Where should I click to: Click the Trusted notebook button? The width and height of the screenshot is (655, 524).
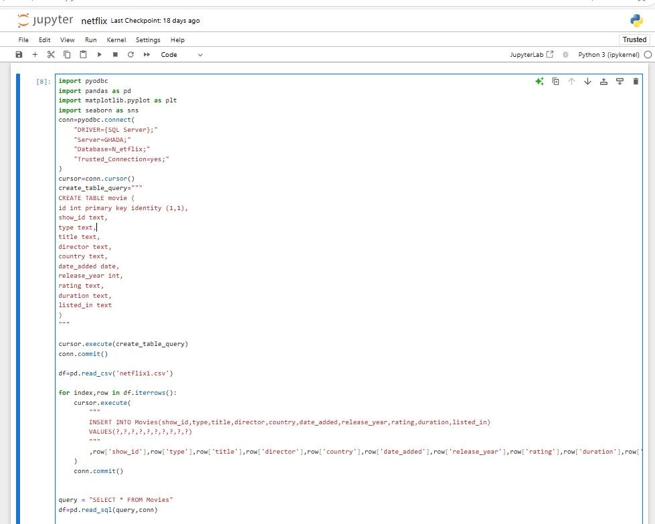point(634,39)
